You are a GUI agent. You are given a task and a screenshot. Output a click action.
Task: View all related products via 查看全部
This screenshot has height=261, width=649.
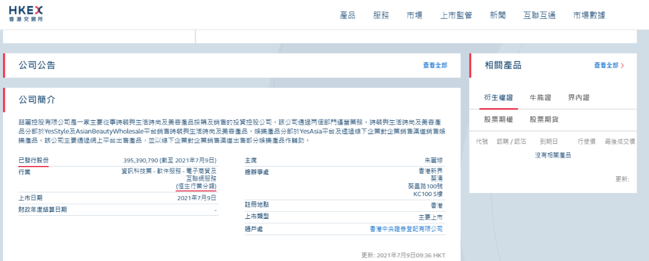coord(609,66)
